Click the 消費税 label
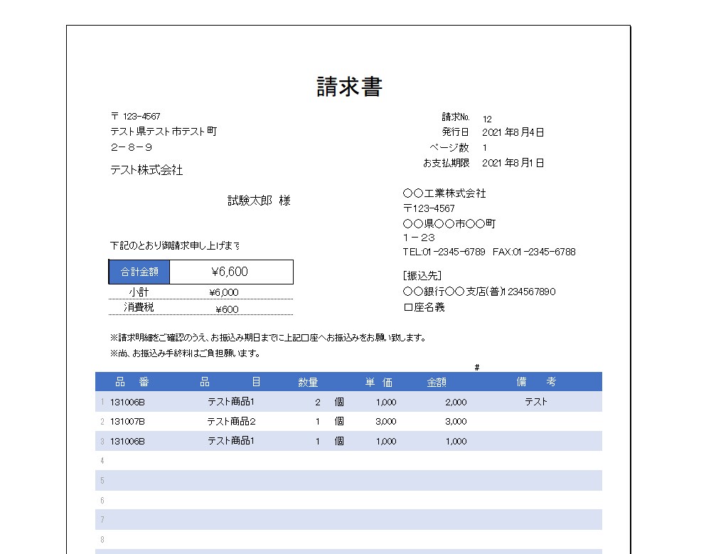This screenshot has width=711, height=554. [139, 307]
